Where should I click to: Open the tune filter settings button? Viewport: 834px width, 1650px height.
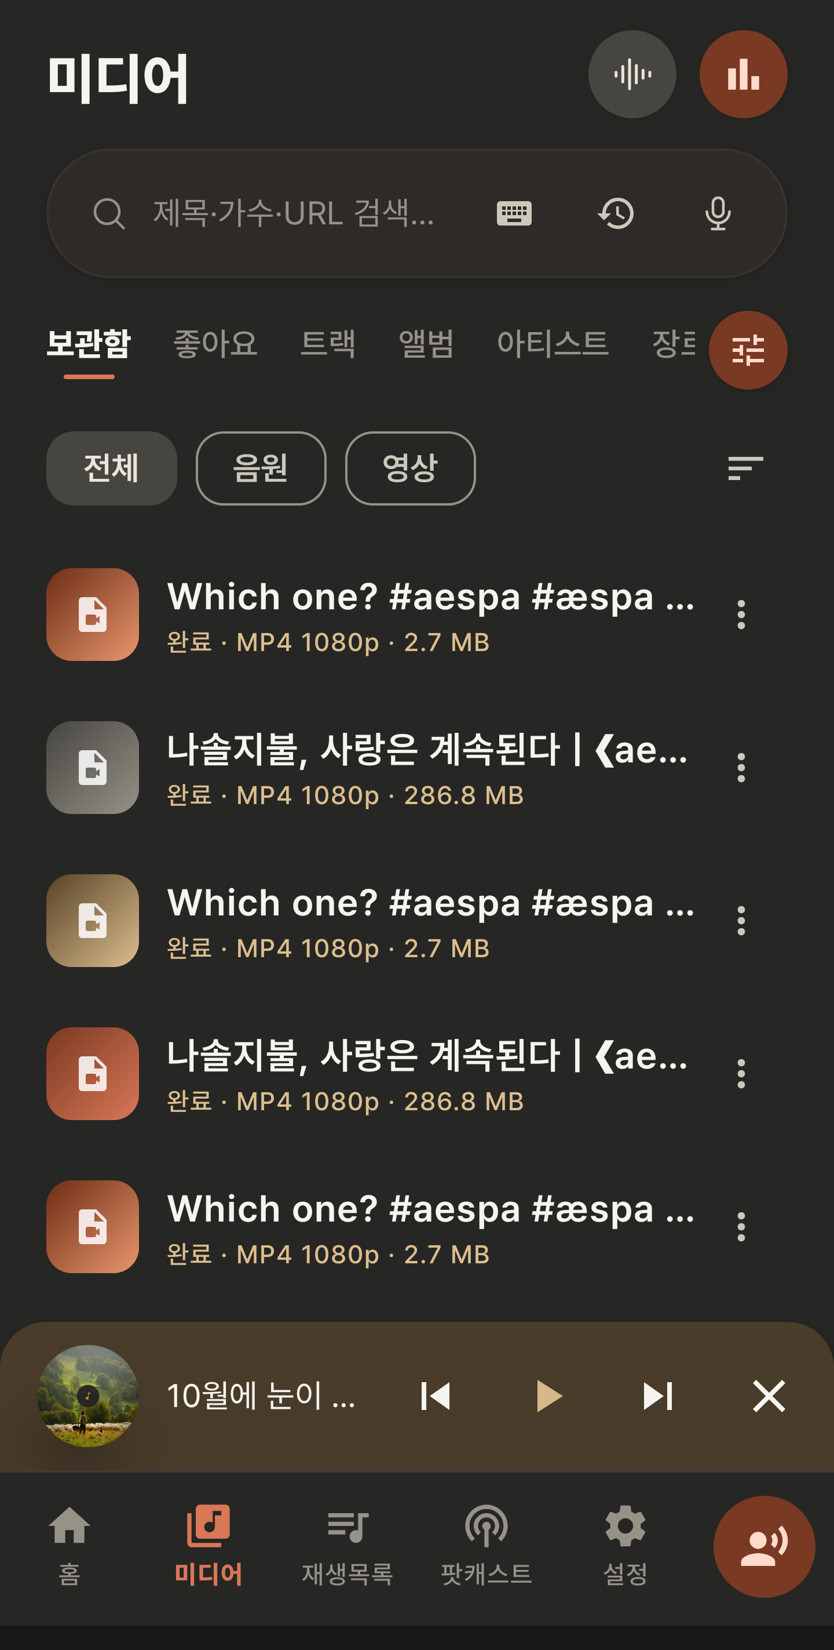(748, 350)
